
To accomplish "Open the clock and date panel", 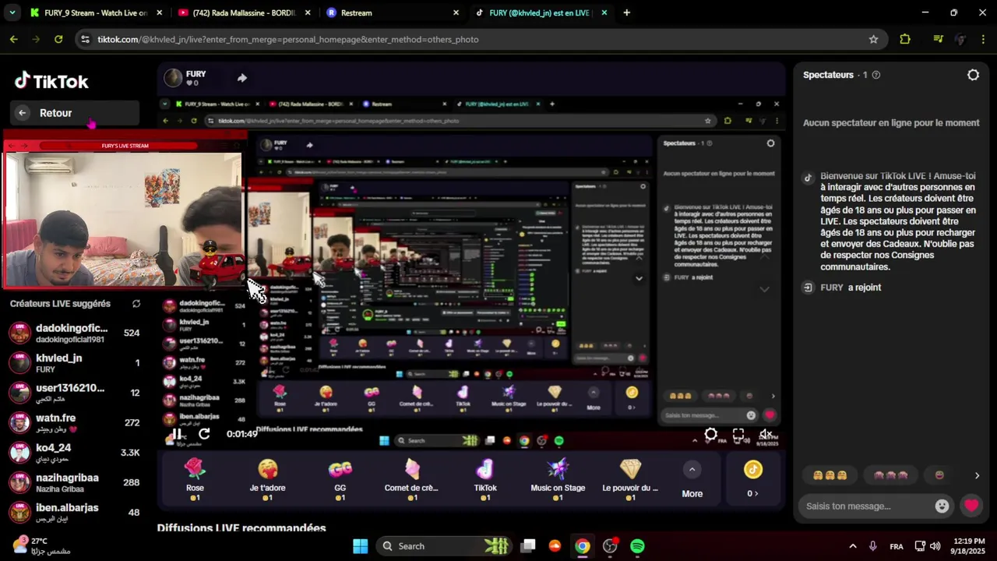I will coord(968,546).
